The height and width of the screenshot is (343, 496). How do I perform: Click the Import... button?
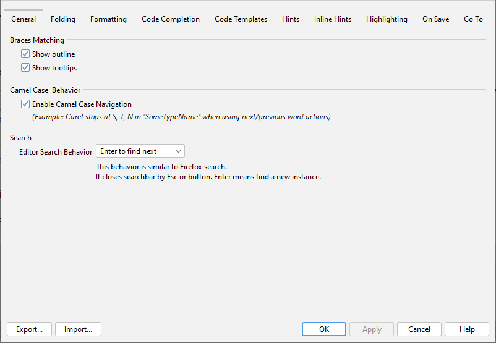[78, 329]
